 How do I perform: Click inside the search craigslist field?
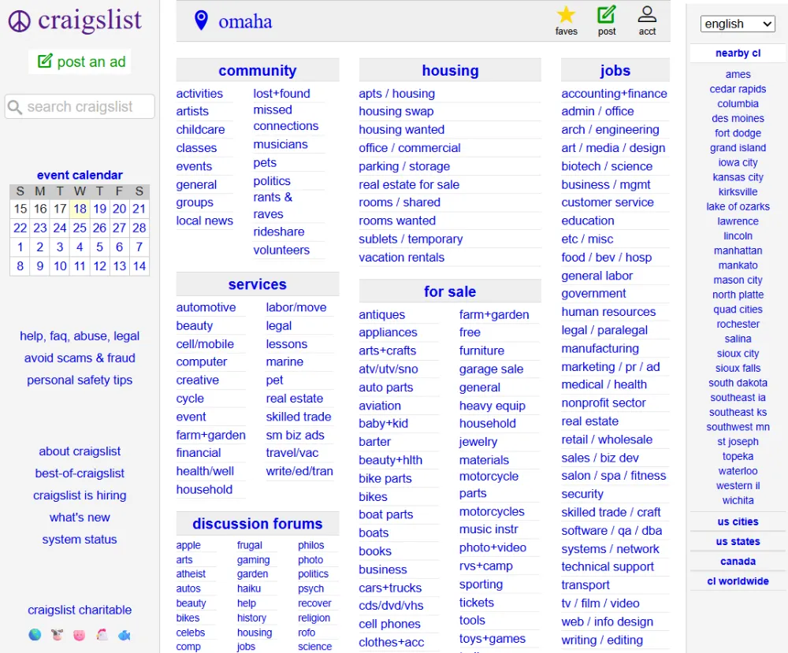click(80, 106)
